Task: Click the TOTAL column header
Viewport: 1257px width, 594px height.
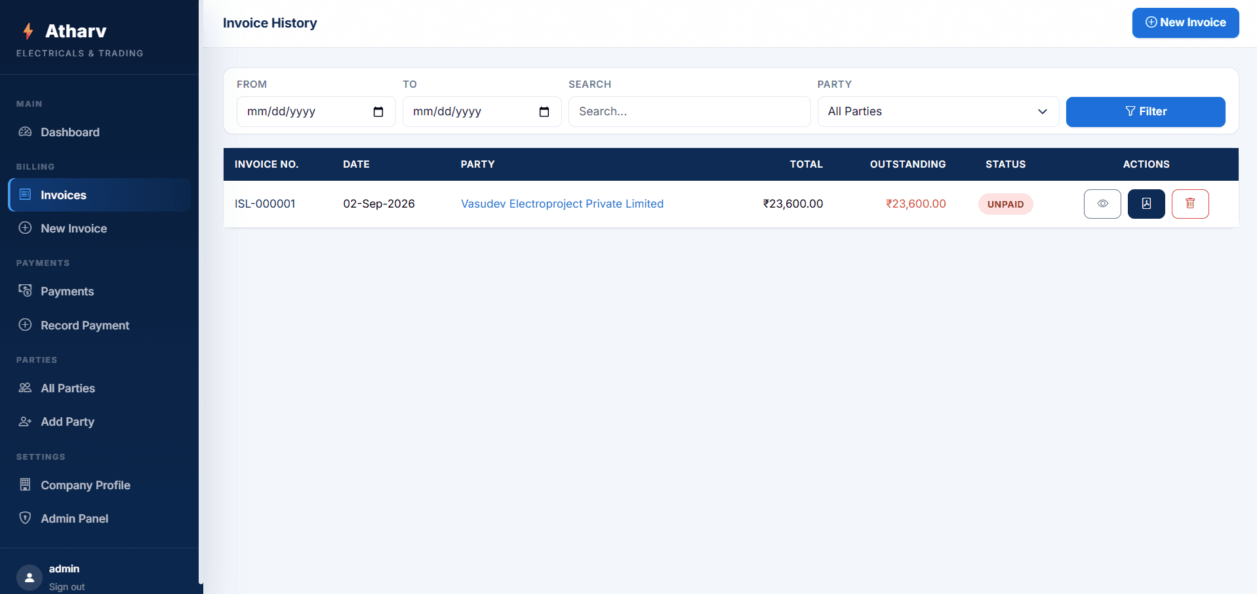Action: coord(806,164)
